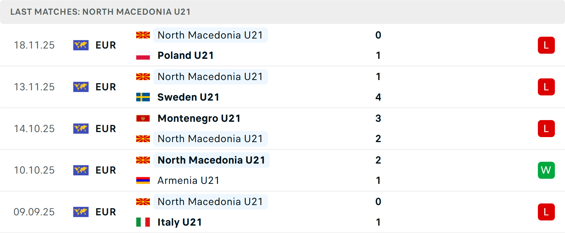Click the EUR globe icon next to 09.09.25
565x233 pixels.
coord(81,212)
